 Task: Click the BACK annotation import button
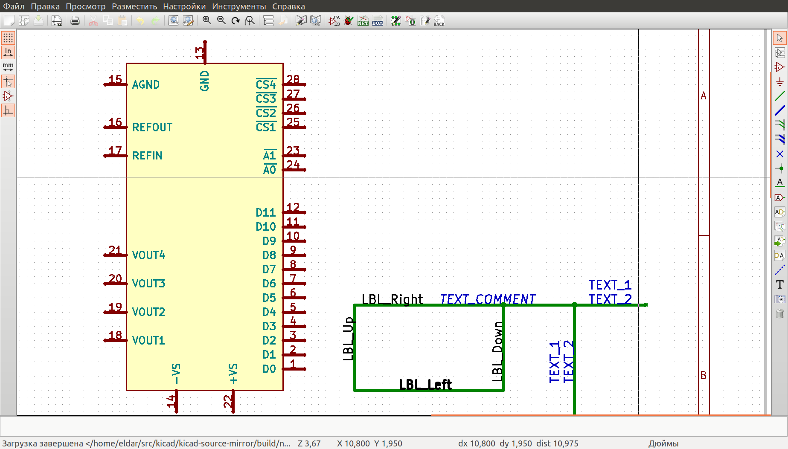(x=439, y=20)
